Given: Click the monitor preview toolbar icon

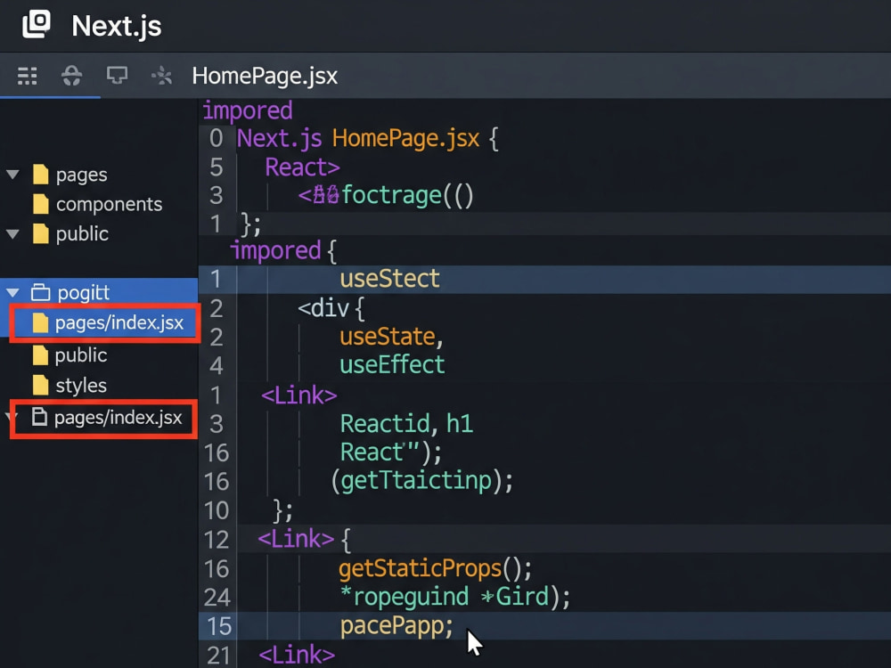Looking at the screenshot, I should point(117,75).
